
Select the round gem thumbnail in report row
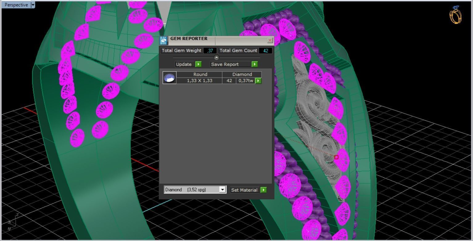point(169,77)
